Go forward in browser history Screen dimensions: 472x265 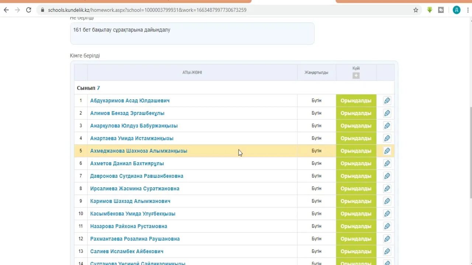(x=17, y=10)
